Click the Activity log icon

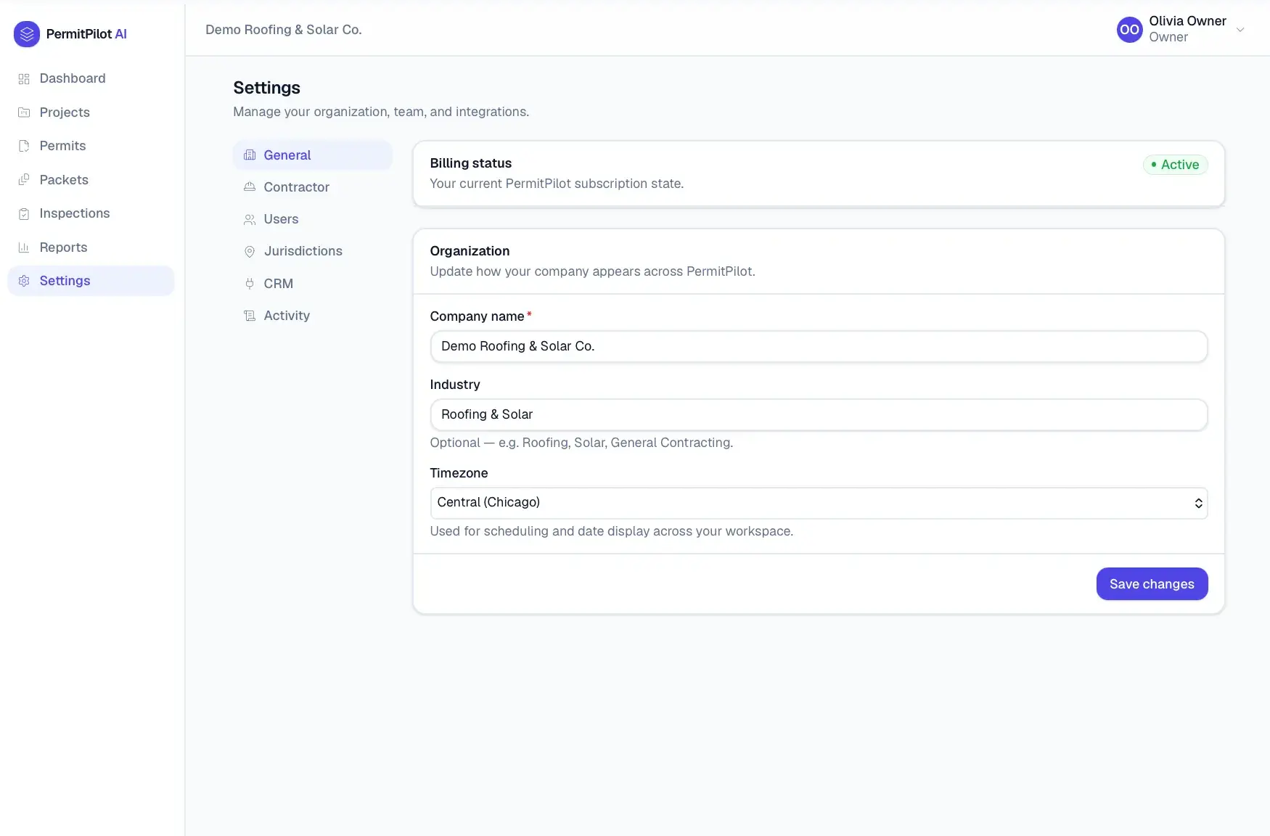[x=250, y=316]
